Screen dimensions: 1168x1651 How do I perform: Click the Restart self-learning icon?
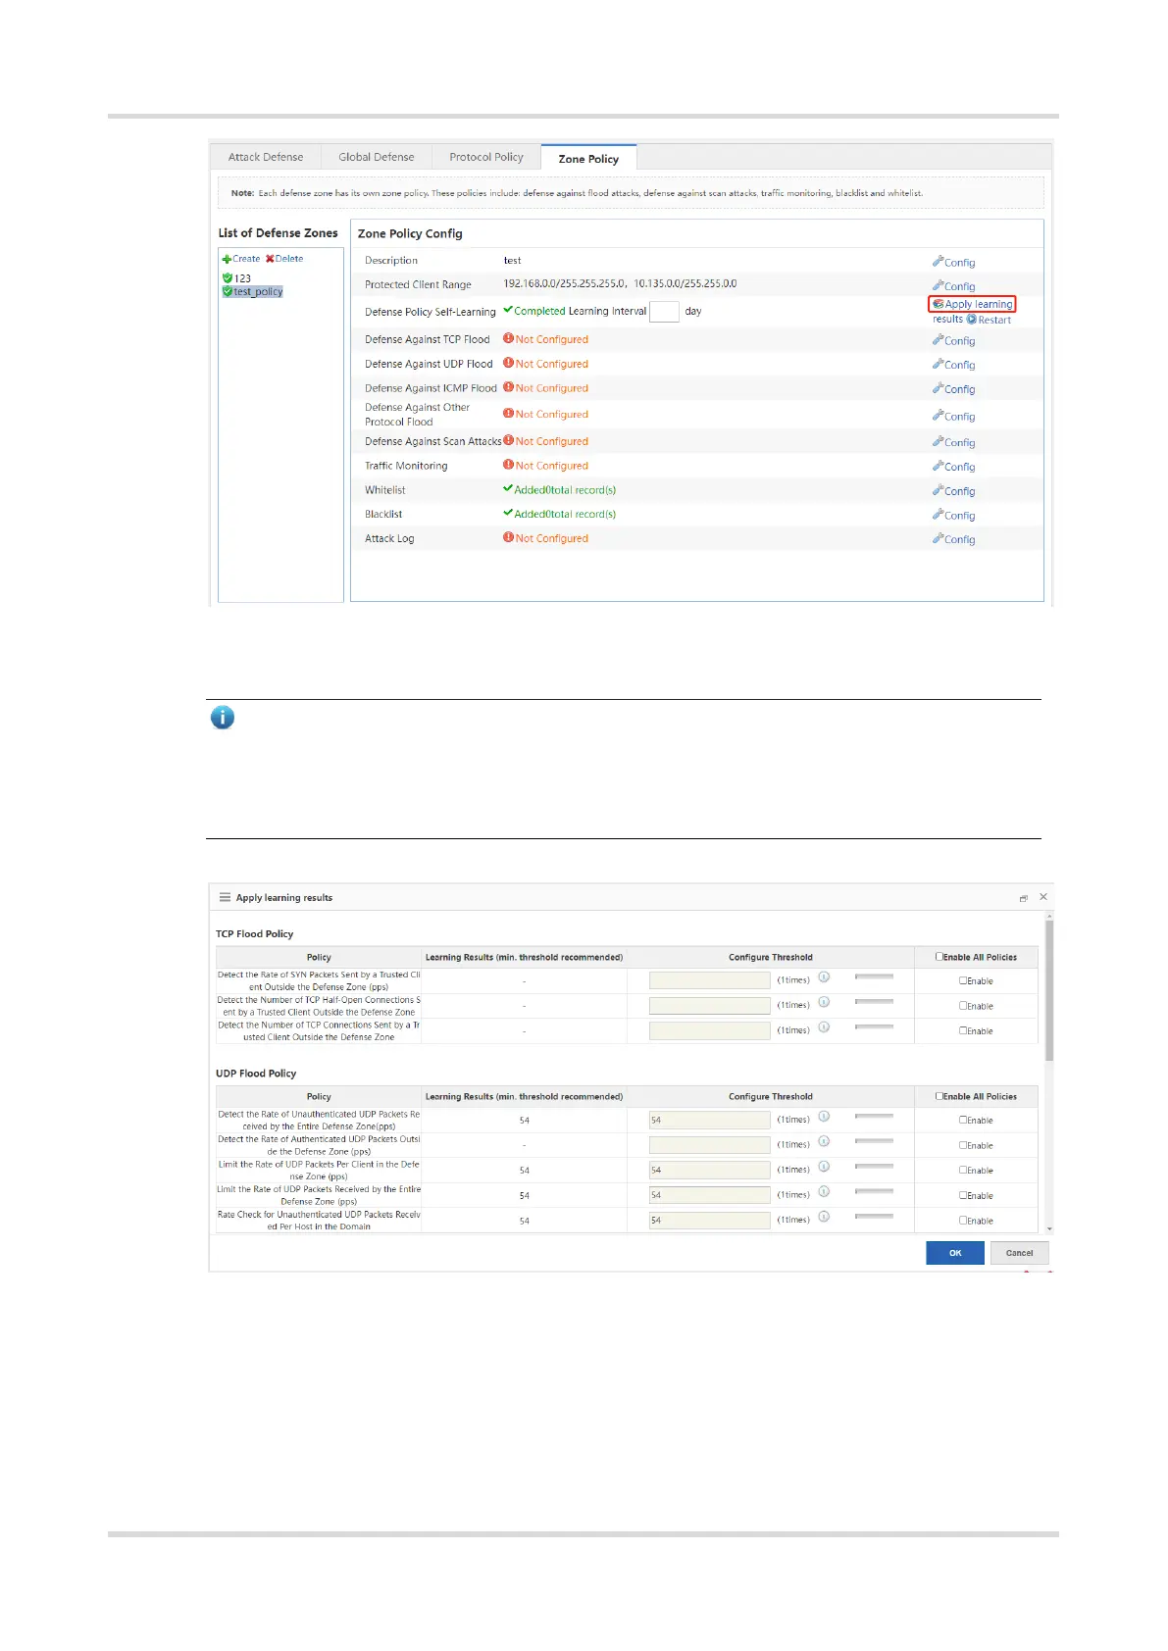point(971,320)
